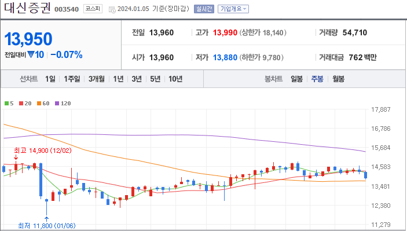Switch to 주봉 weekly candle chart
The image size is (407, 231).
pyautogui.click(x=317, y=79)
